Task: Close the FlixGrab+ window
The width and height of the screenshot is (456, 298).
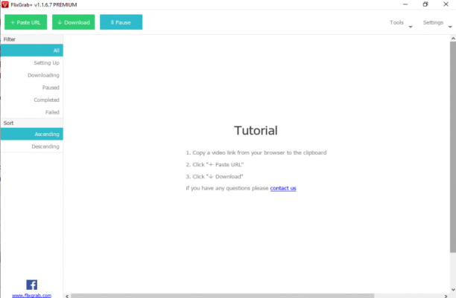Action: [x=446, y=4]
